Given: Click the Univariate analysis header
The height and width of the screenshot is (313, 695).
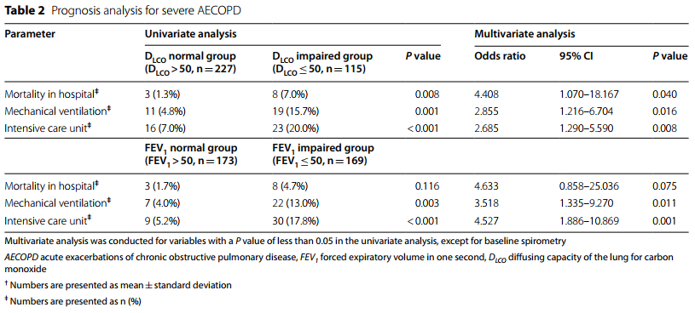Looking at the screenshot, I should point(191,34).
